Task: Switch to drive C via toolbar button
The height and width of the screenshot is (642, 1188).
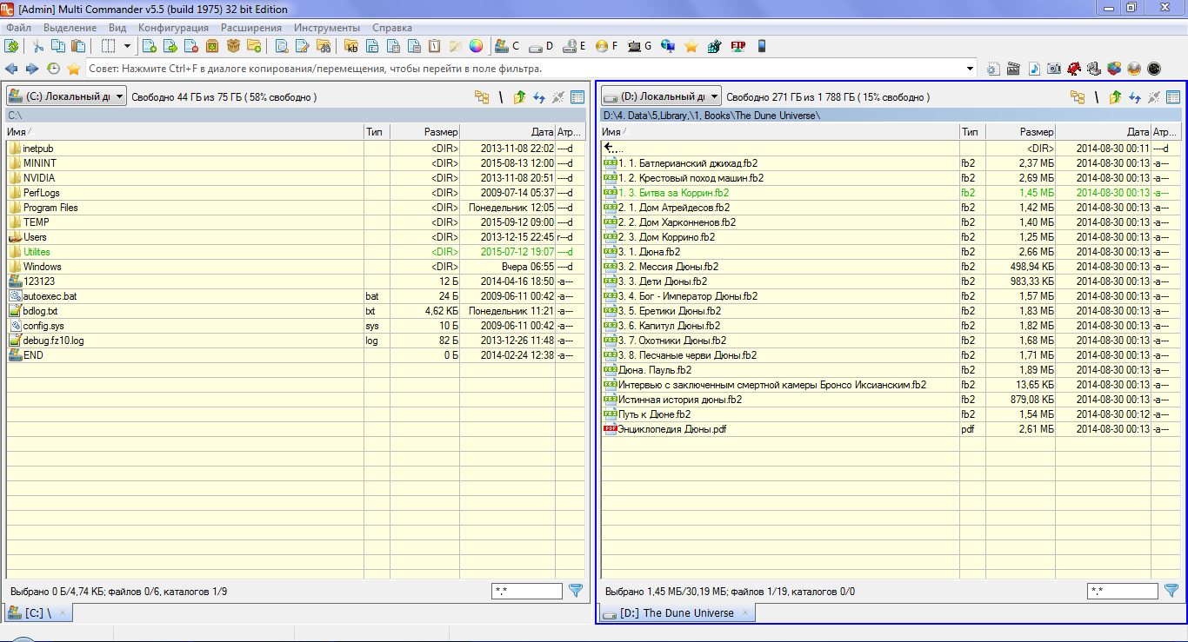Action: (x=506, y=46)
